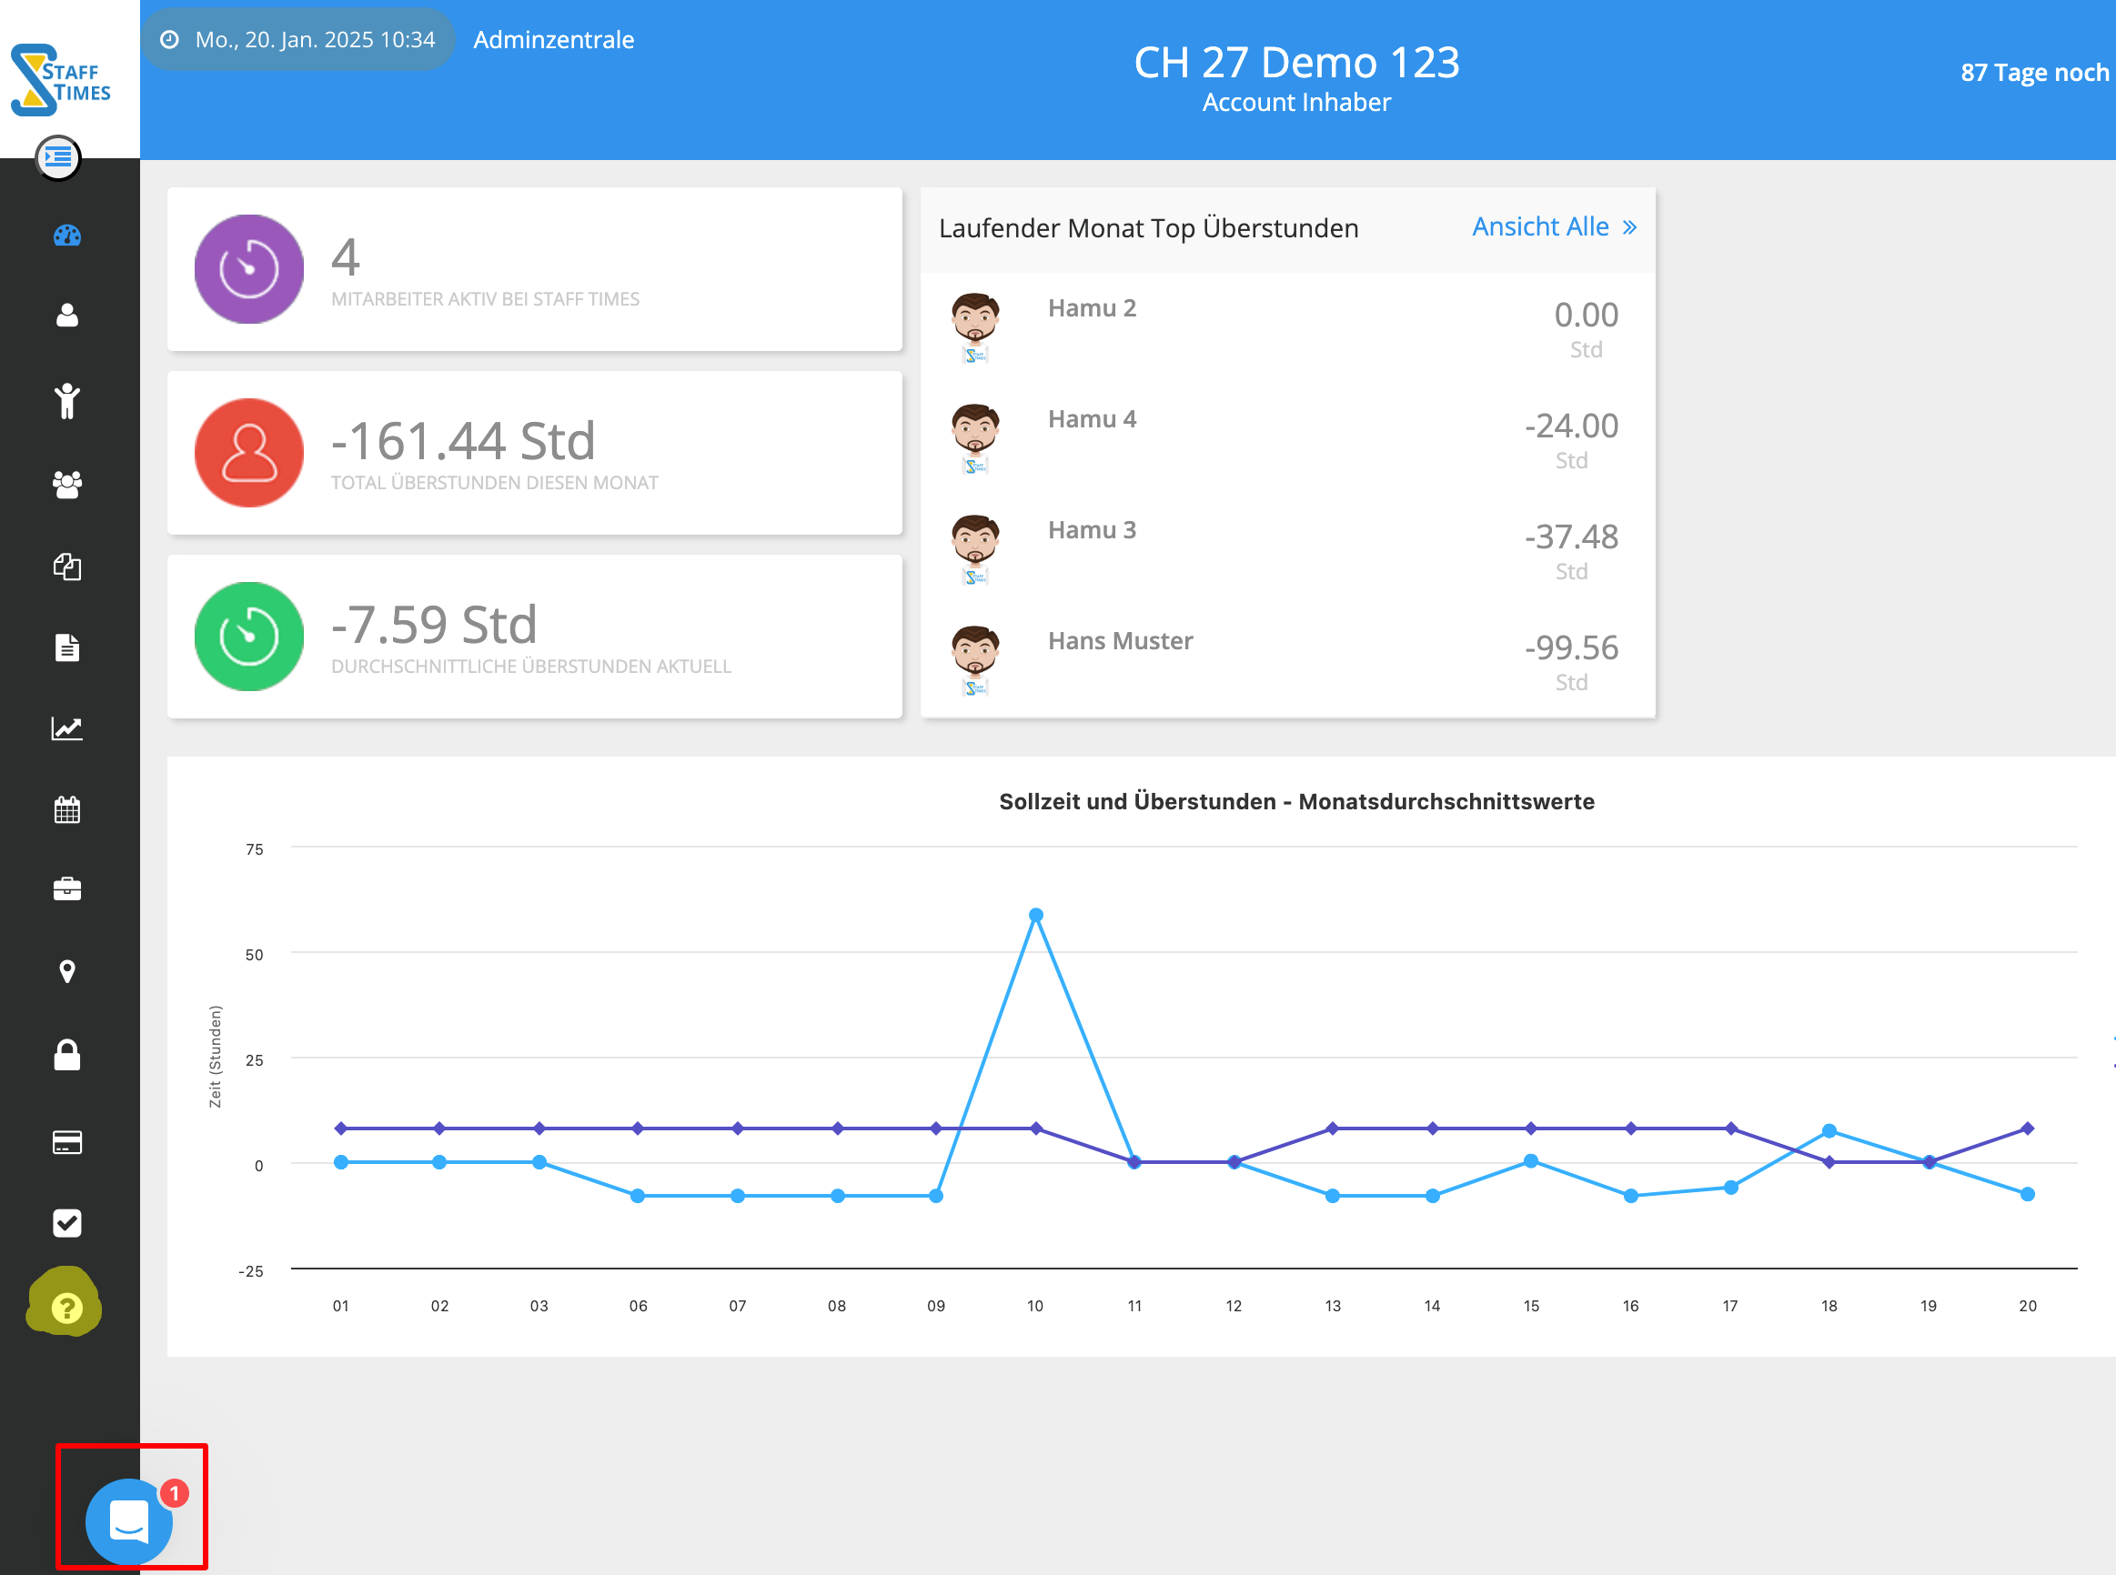Open the person with raised arms icon

(66, 400)
